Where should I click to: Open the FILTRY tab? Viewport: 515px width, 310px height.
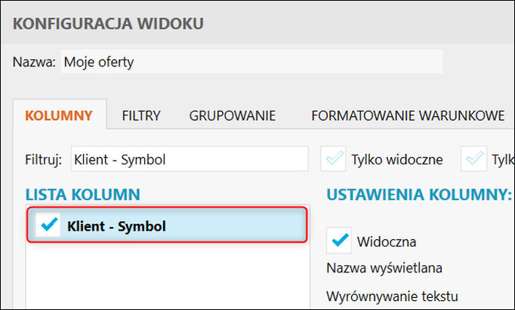pyautogui.click(x=141, y=115)
